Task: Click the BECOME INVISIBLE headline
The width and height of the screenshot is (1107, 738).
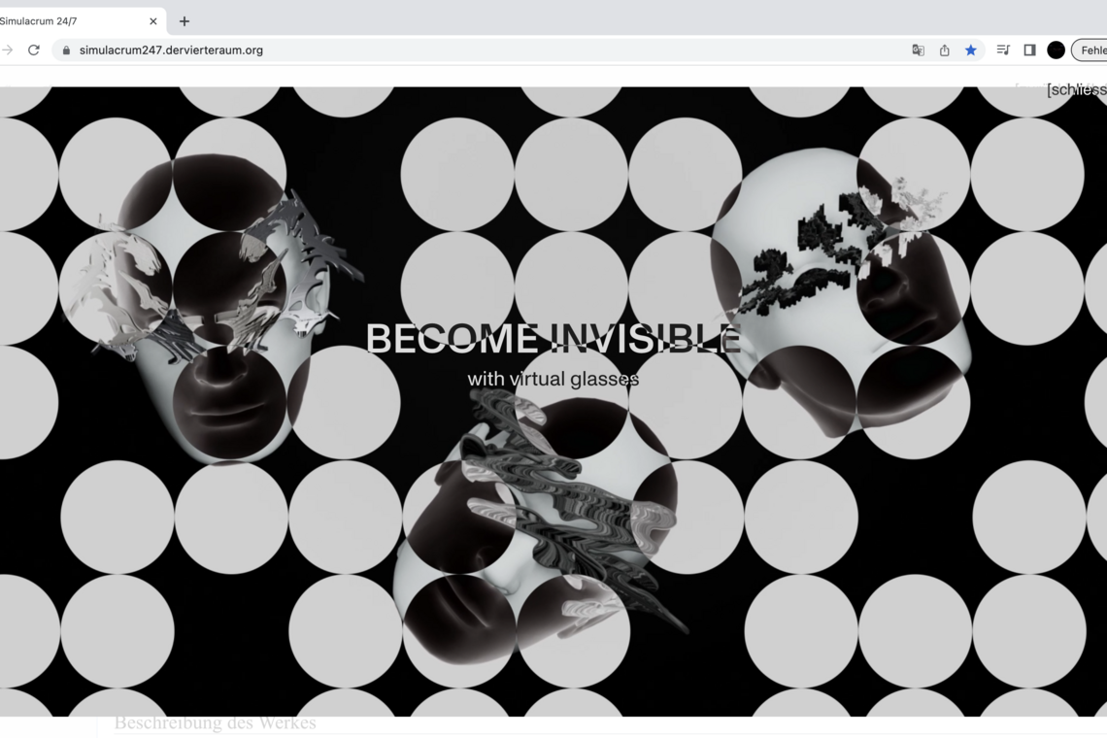Action: (553, 339)
